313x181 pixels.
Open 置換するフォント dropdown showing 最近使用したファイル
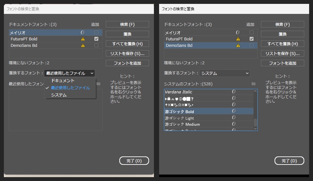point(70,73)
